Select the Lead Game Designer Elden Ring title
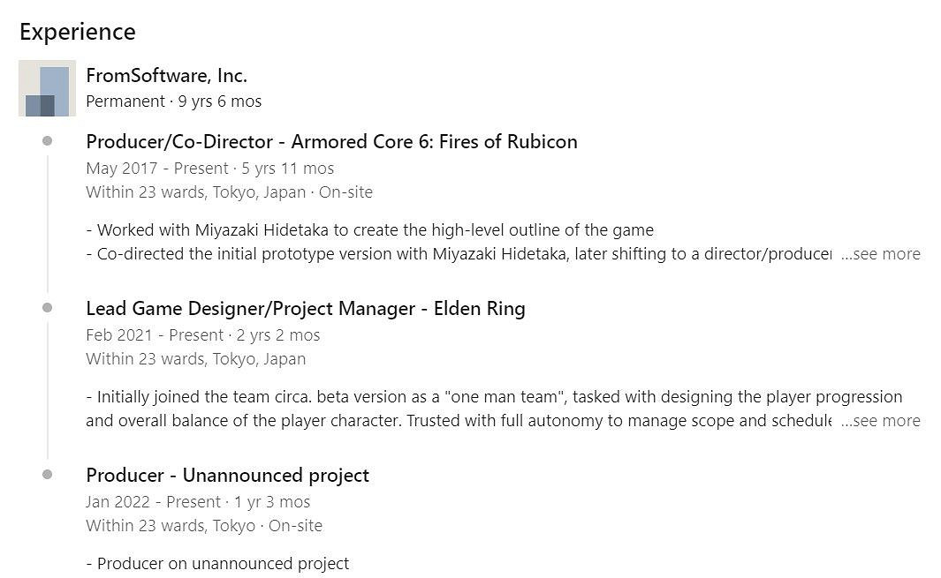 tap(305, 309)
